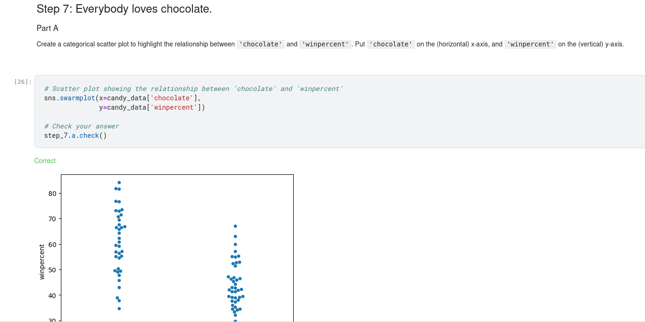Click the "Step 7: Everybody loves chocolate" heading

point(124,9)
